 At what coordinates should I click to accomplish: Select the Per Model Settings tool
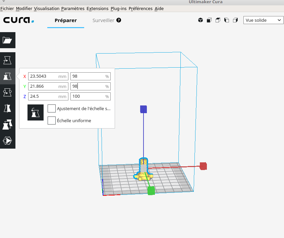pyautogui.click(x=8, y=125)
